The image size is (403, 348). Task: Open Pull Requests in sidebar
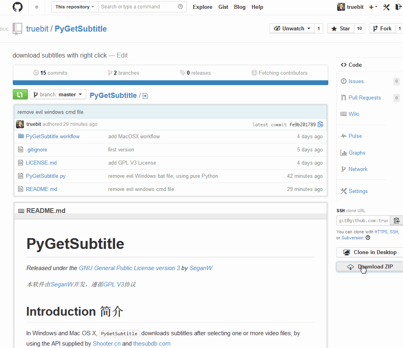[x=364, y=97]
